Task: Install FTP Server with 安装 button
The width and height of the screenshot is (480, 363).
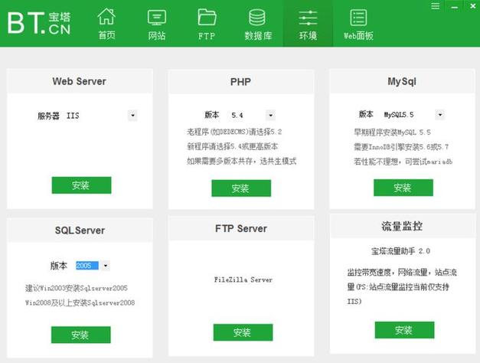Action: (x=243, y=332)
